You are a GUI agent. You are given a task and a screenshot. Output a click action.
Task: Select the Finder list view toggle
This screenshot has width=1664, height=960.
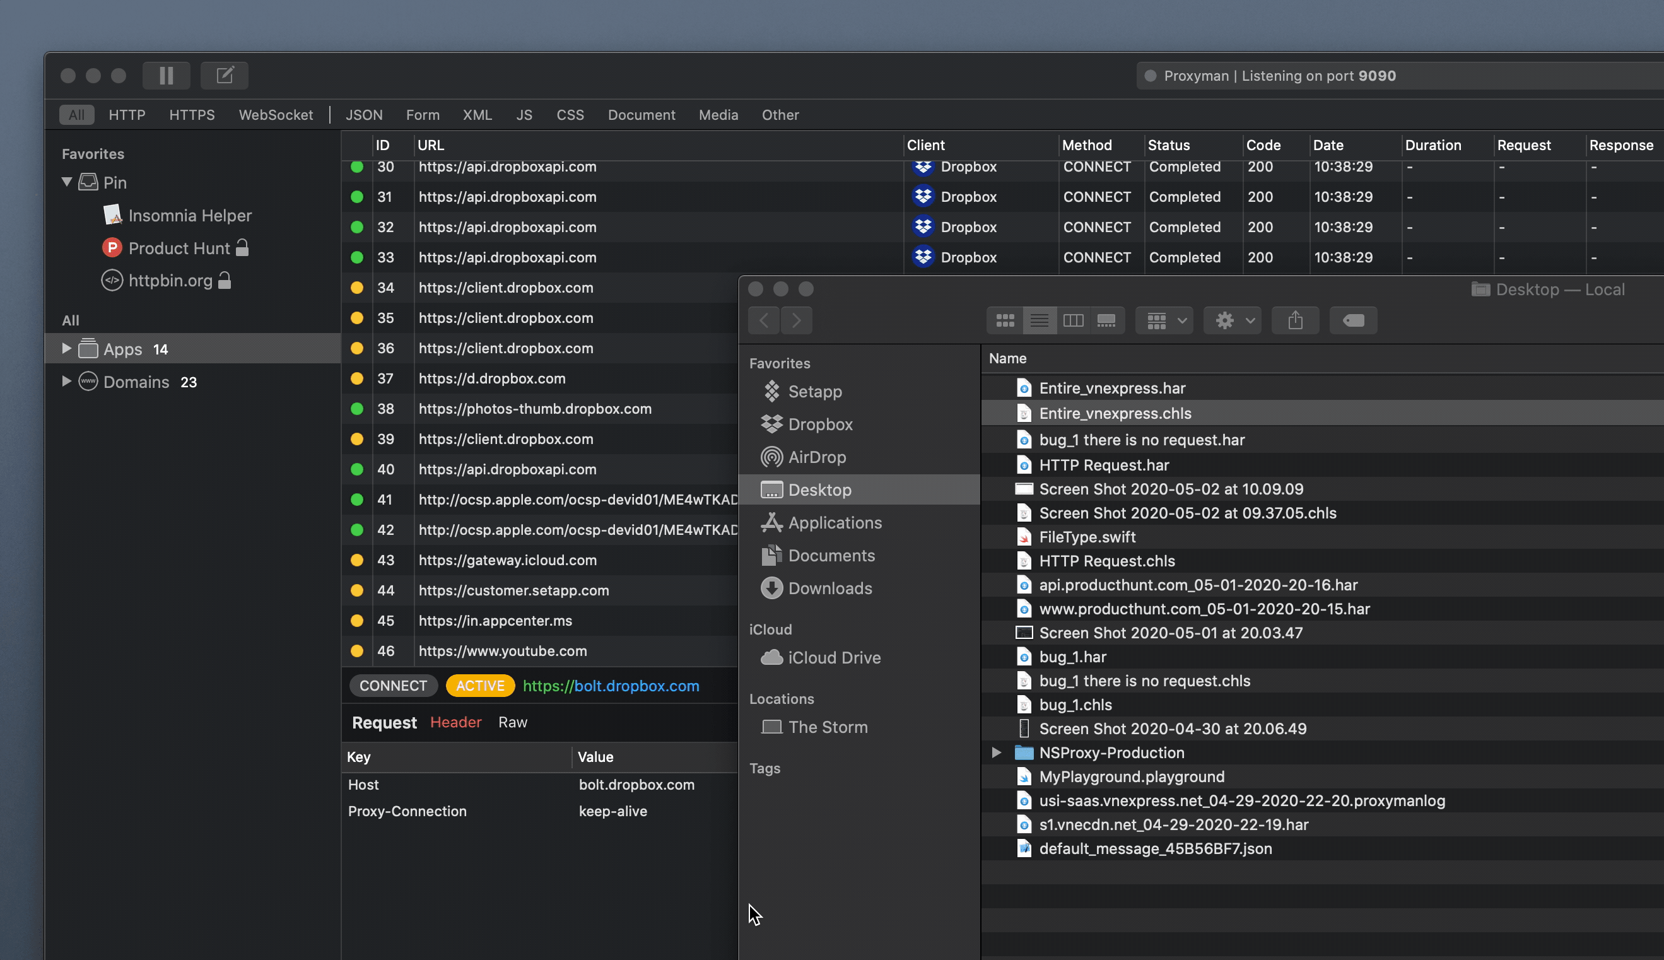1039,320
